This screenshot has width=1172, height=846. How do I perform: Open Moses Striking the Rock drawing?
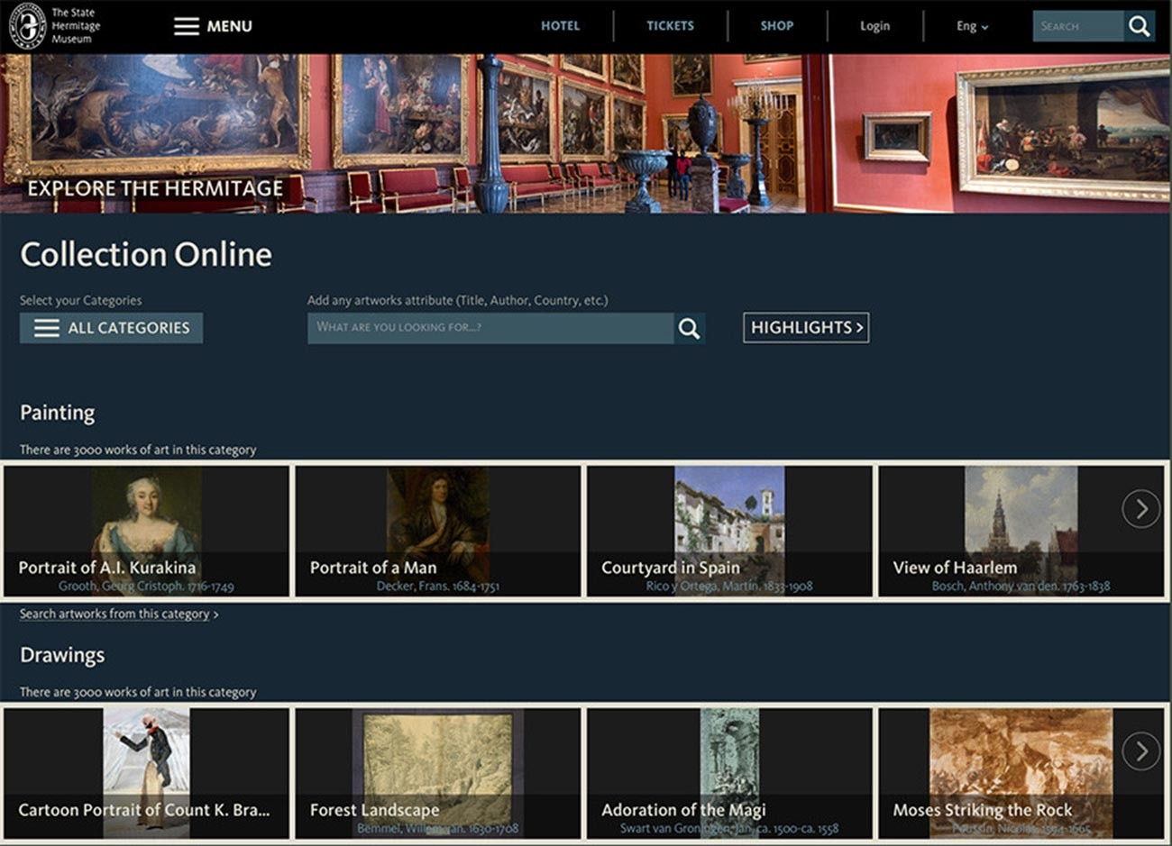coord(1021,773)
